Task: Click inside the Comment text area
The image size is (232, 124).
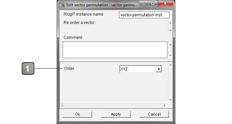Action: point(115,50)
